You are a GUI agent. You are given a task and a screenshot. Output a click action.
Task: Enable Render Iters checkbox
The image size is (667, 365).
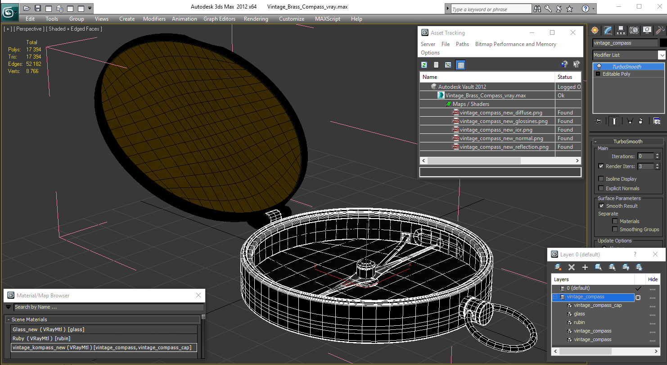click(601, 166)
